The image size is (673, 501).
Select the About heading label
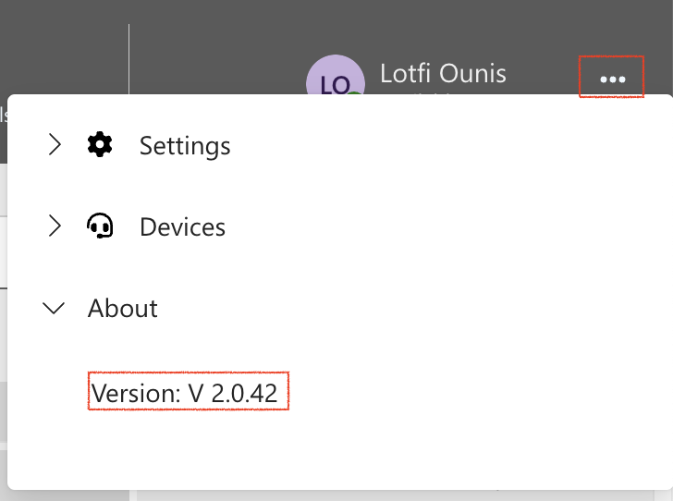point(123,308)
